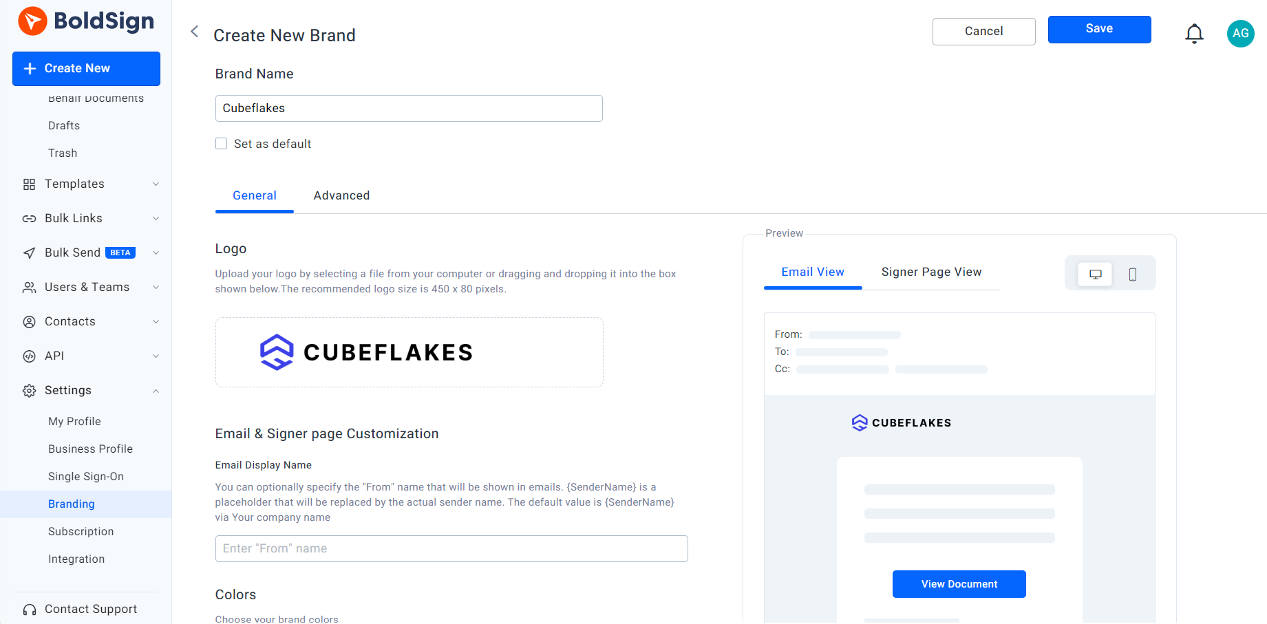Click the BoldSign logo

pos(86,21)
